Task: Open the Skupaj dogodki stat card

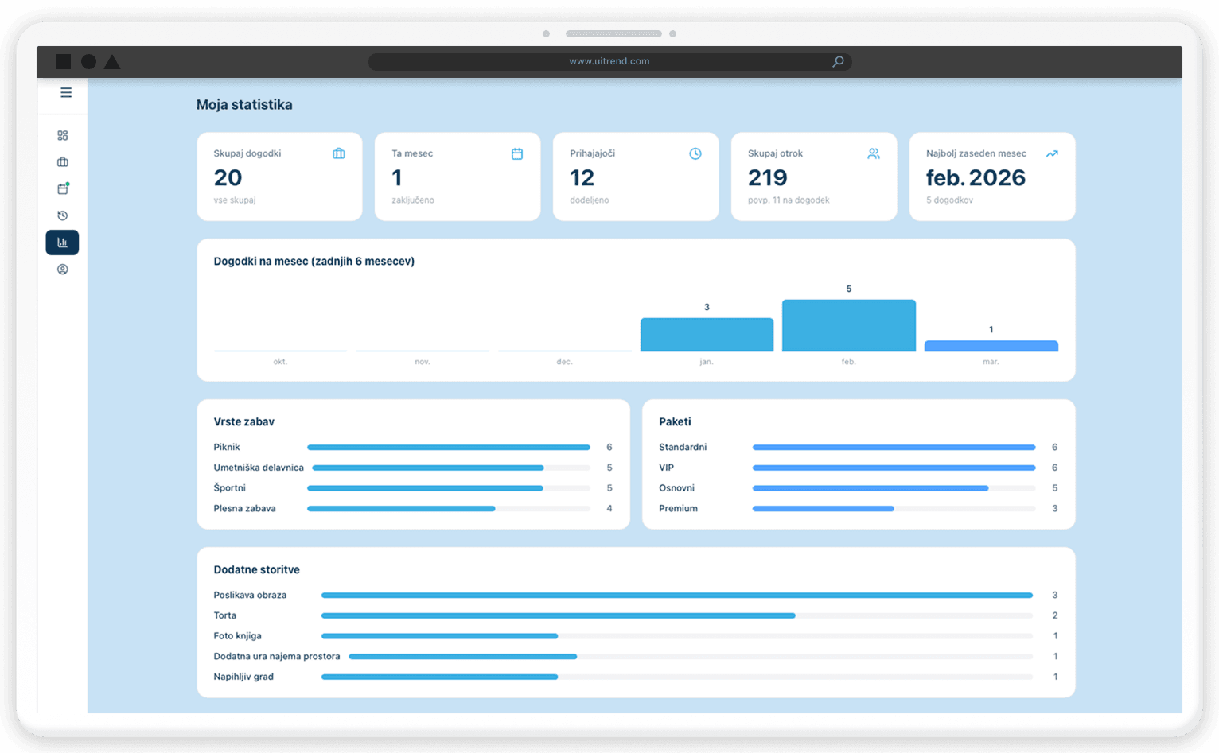Action: pos(279,177)
